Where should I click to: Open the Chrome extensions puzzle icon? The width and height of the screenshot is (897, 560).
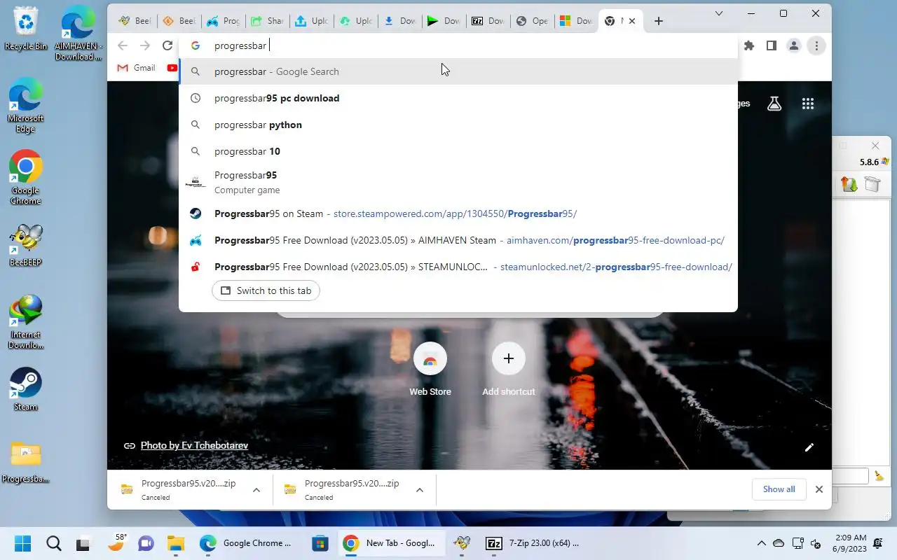tap(749, 45)
